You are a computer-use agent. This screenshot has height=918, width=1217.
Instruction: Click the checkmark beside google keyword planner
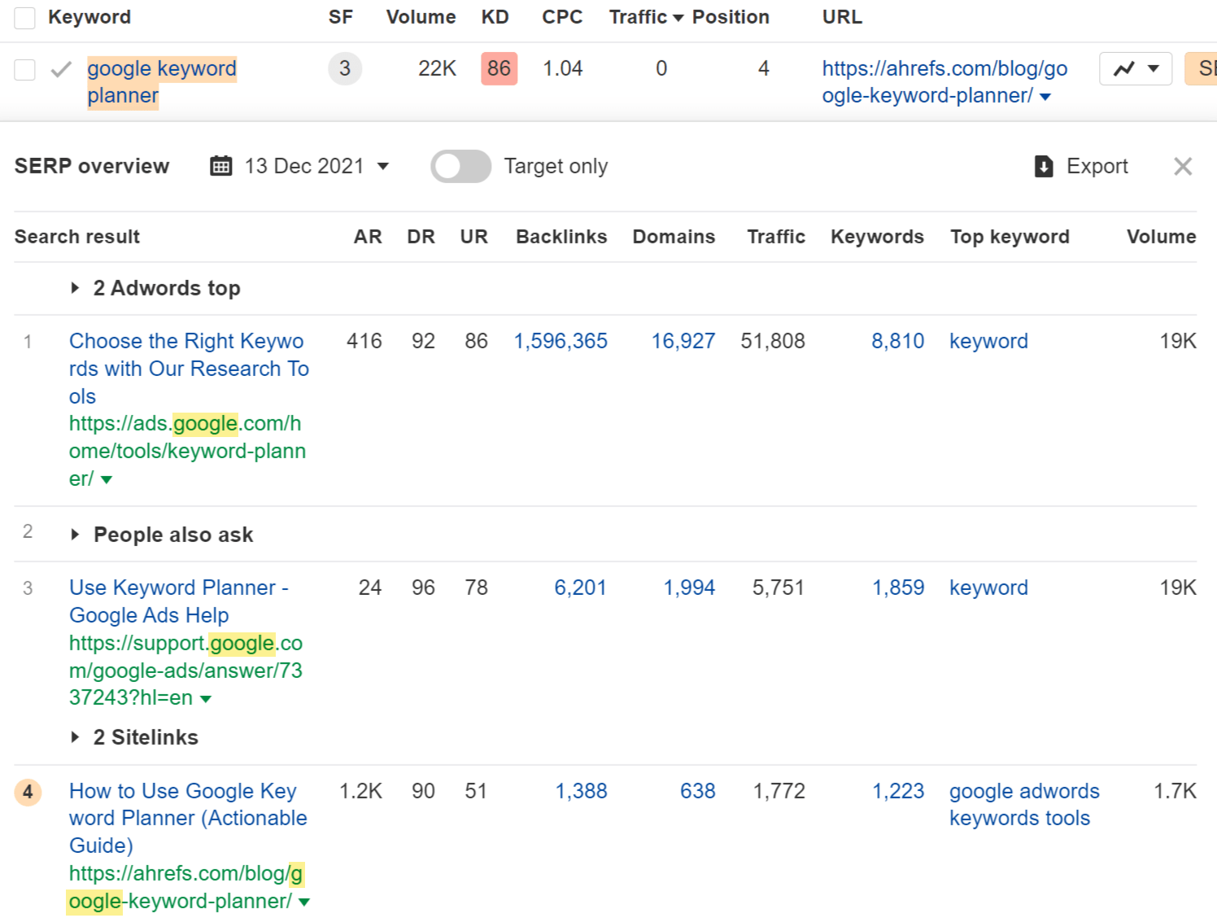click(x=61, y=69)
